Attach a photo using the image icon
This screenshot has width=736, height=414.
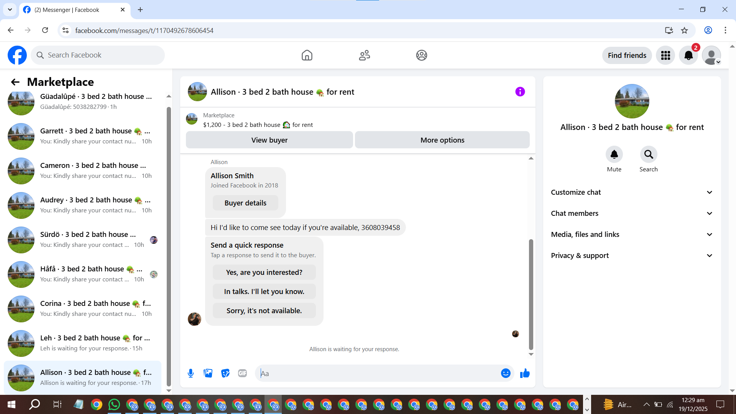pyautogui.click(x=208, y=373)
